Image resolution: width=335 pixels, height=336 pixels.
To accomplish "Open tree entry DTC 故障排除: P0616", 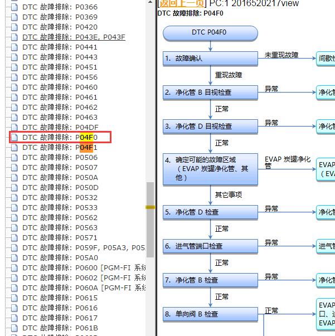I will (x=60, y=308).
